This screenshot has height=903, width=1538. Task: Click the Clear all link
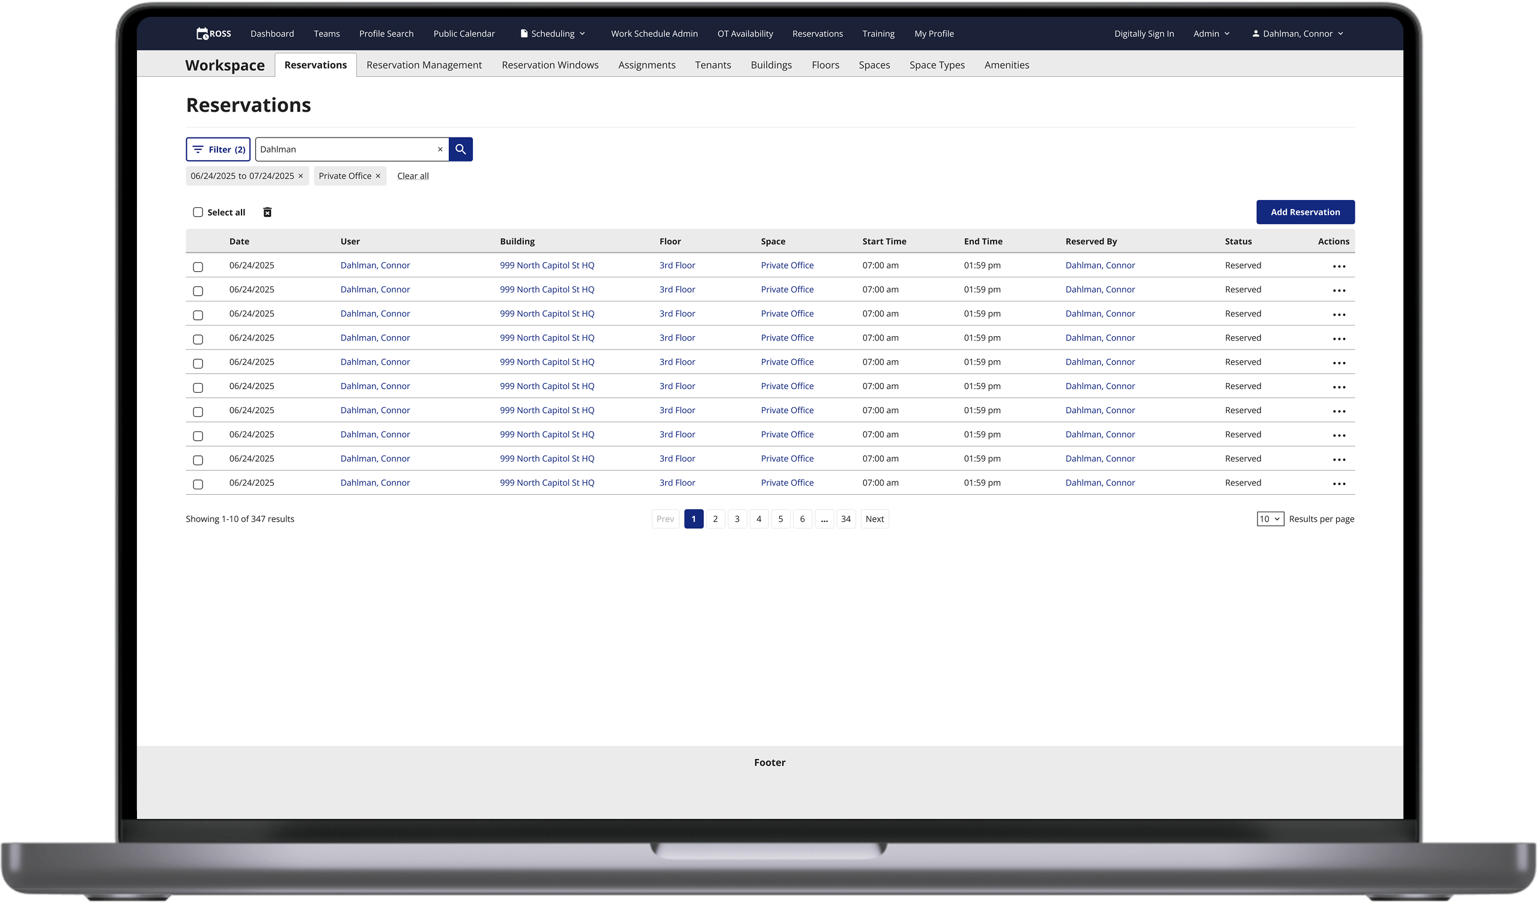coord(413,177)
